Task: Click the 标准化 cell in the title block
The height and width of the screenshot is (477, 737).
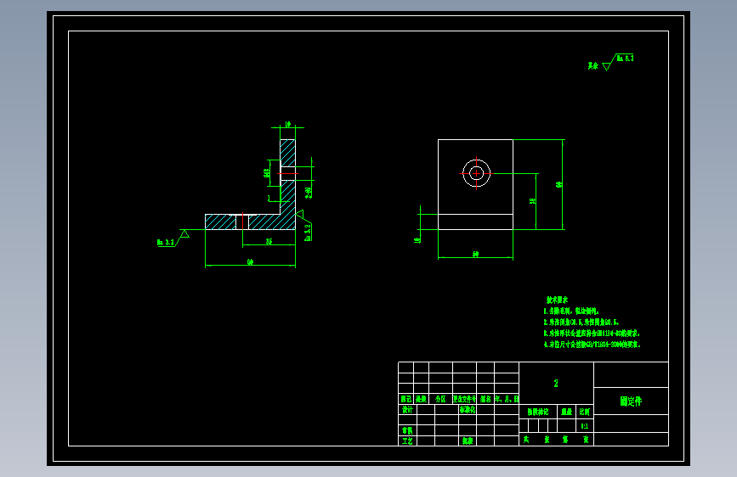Action: pos(468,409)
